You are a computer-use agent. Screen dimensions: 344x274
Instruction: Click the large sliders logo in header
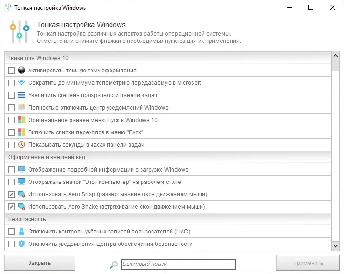(x=20, y=32)
